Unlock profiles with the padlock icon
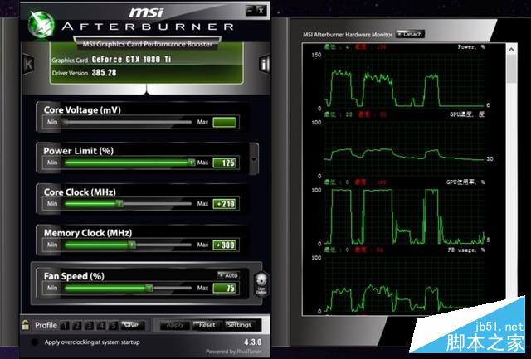 26,325
